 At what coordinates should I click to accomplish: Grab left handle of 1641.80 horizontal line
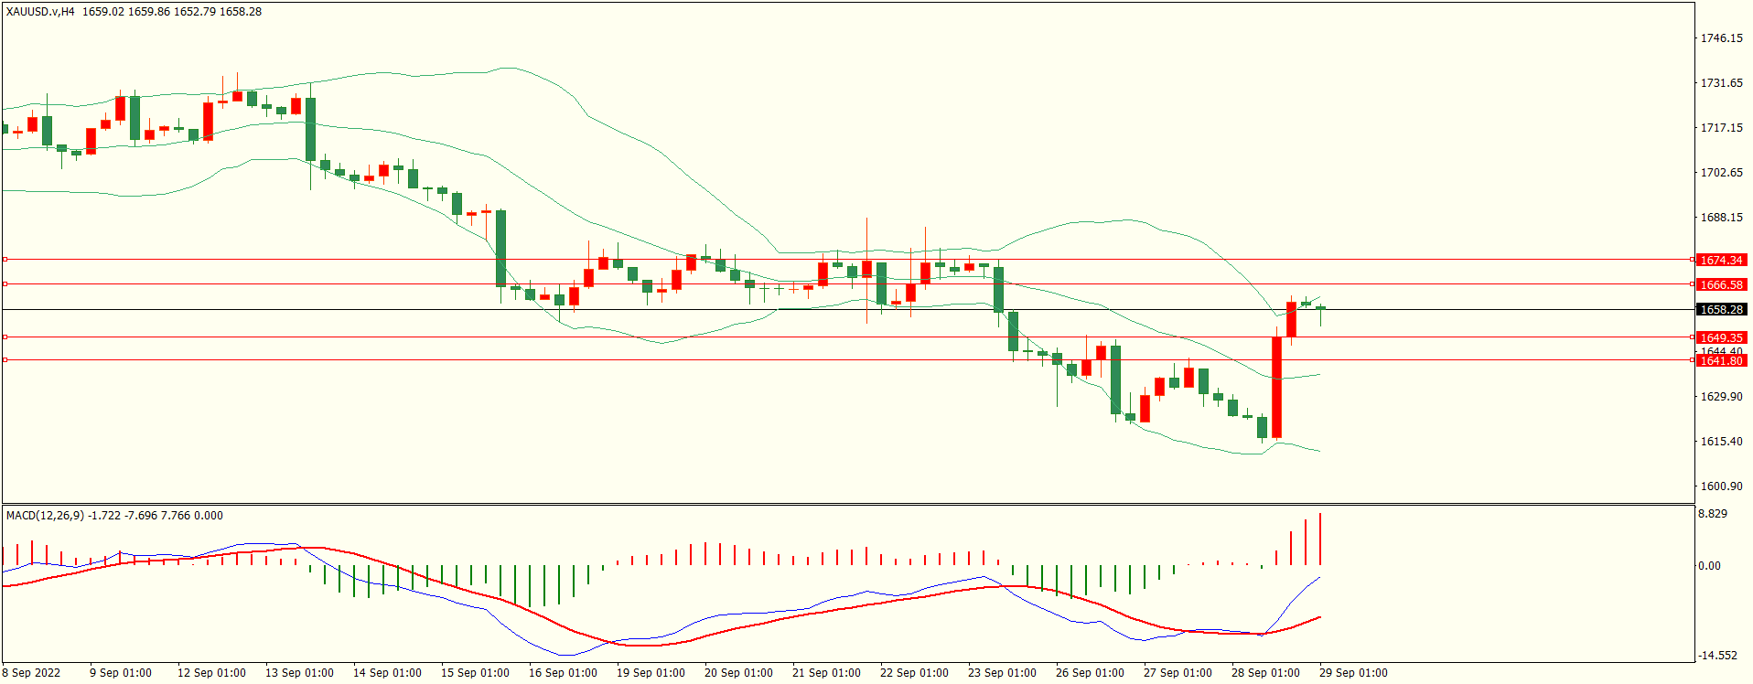click(5, 360)
